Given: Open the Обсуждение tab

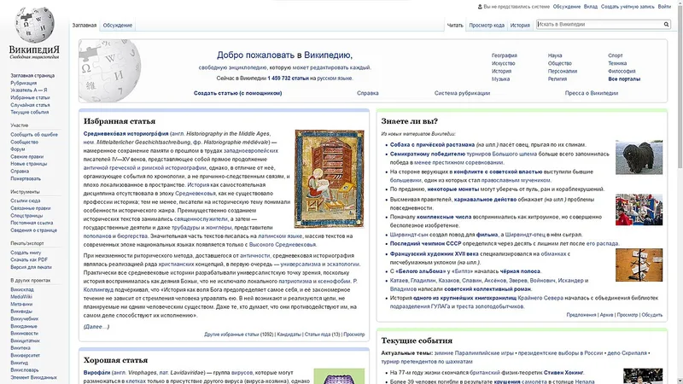Looking at the screenshot, I should click(x=118, y=26).
